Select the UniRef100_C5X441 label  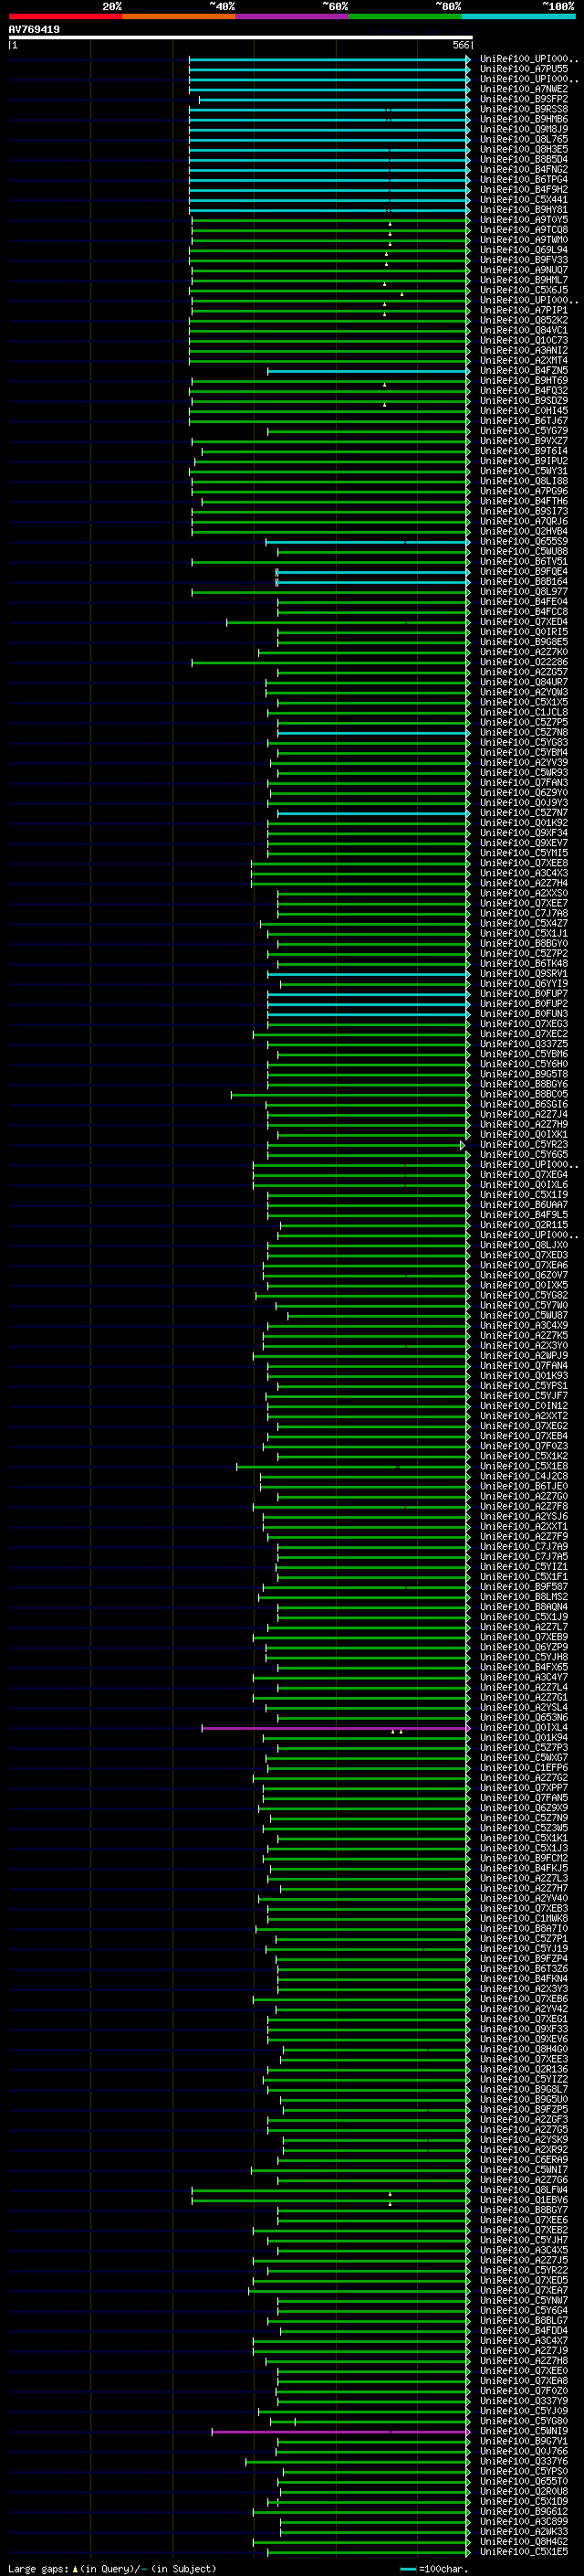click(524, 199)
